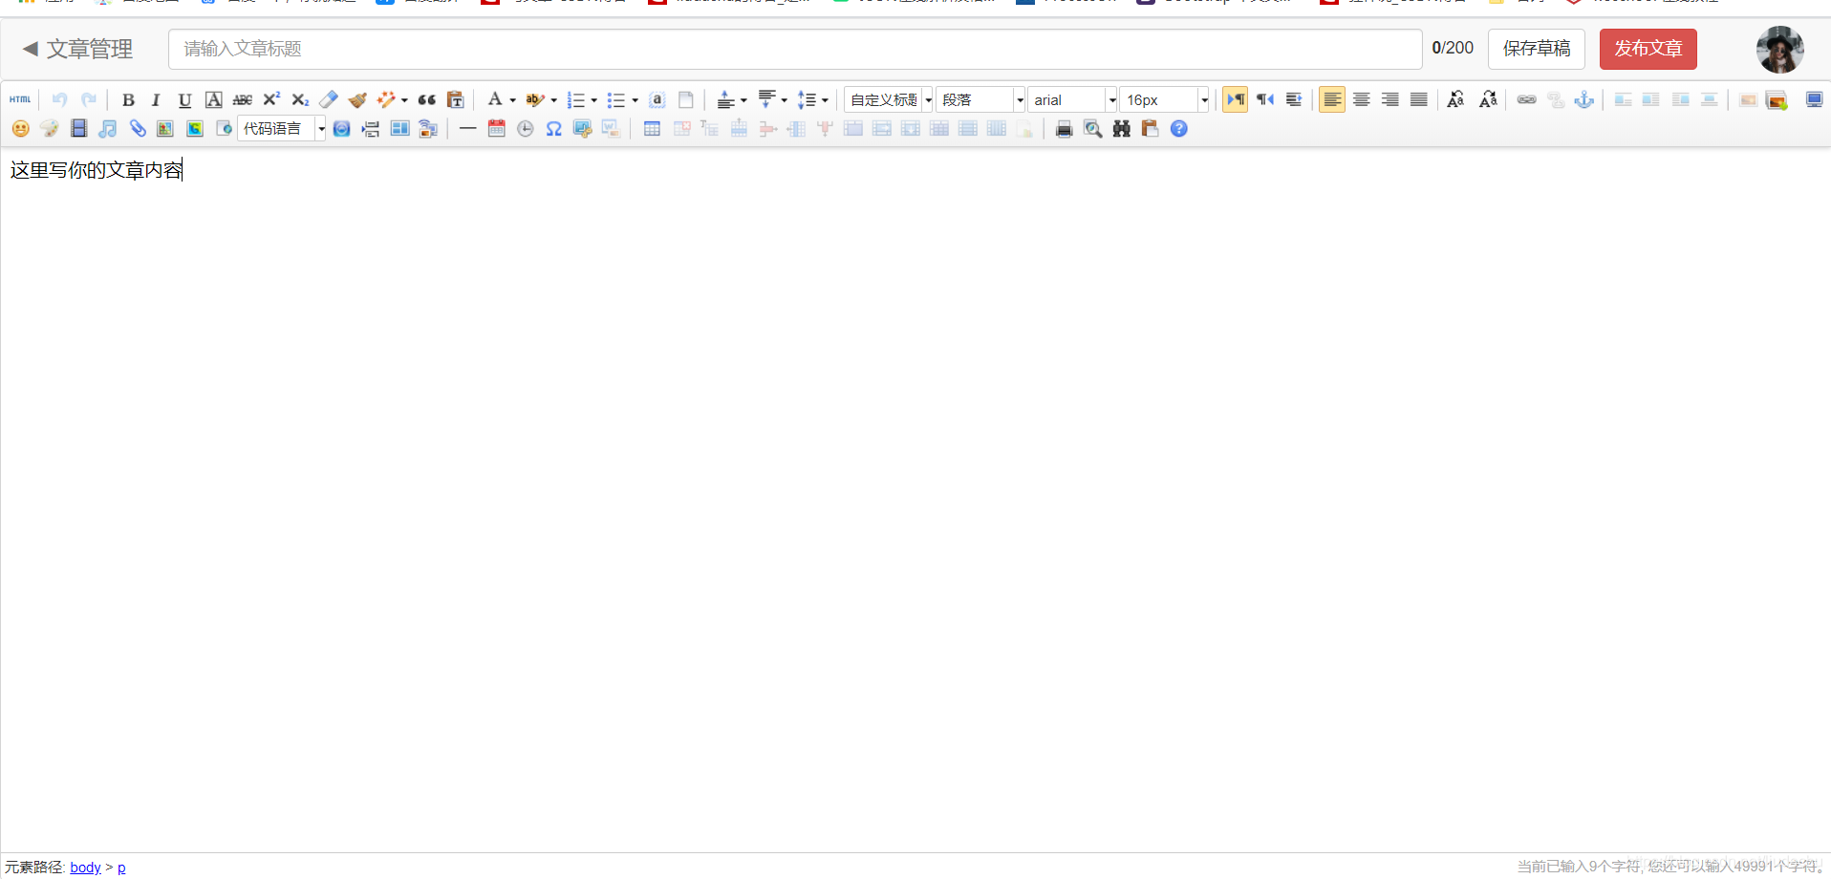The width and height of the screenshot is (1831, 879).
Task: Click the scrawl palette icon
Action: point(50,128)
